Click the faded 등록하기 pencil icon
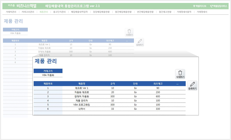The height and width of the screenshot is (140, 231). pyautogui.click(x=140, y=42)
